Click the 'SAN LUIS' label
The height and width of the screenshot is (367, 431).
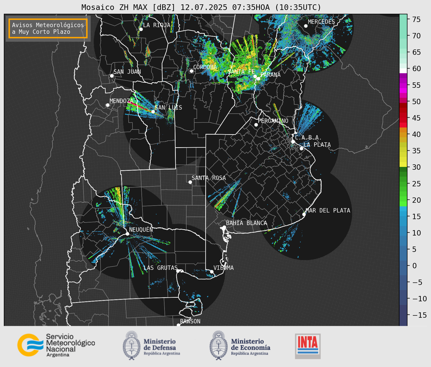click(x=169, y=107)
